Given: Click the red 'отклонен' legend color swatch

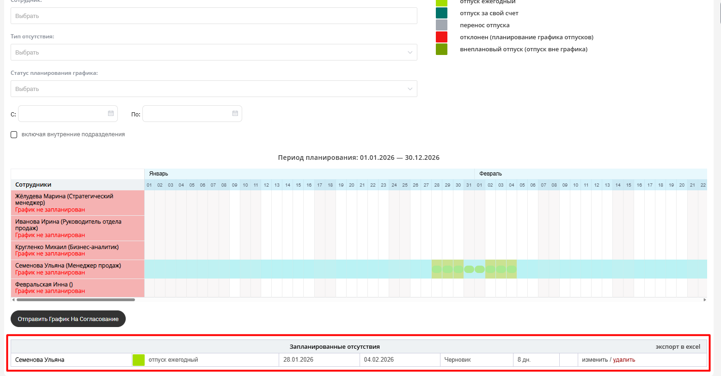Looking at the screenshot, I should (441, 37).
